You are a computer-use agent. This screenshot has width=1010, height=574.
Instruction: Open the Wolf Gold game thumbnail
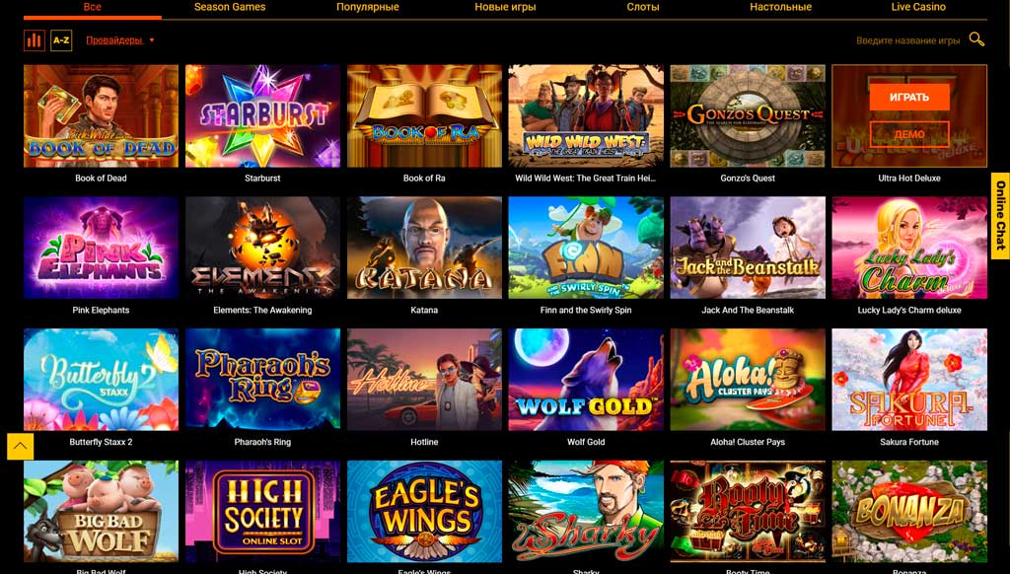[586, 380]
